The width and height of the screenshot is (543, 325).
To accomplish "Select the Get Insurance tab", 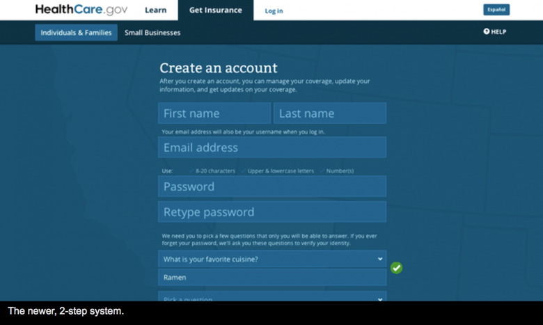I will (216, 10).
